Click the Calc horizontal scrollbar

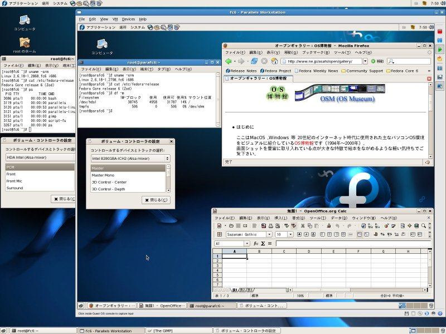pos(357,290)
